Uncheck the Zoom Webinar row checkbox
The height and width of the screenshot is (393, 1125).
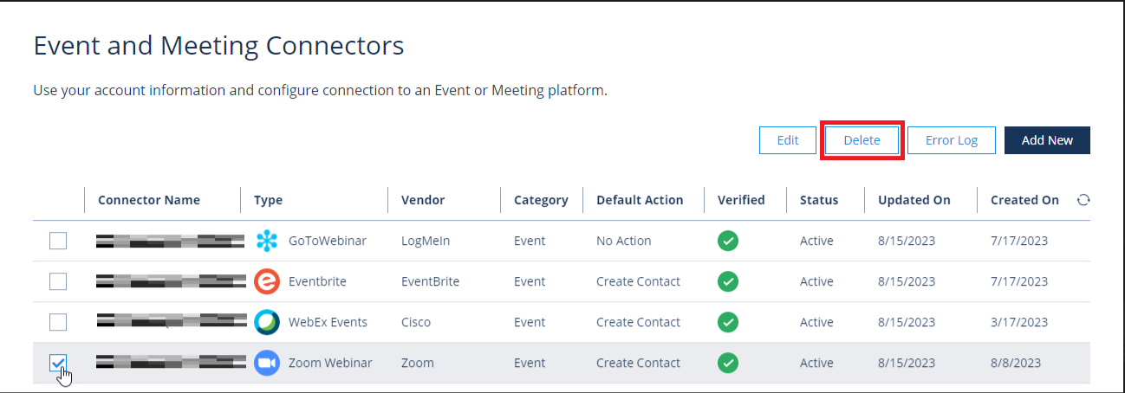click(x=58, y=363)
